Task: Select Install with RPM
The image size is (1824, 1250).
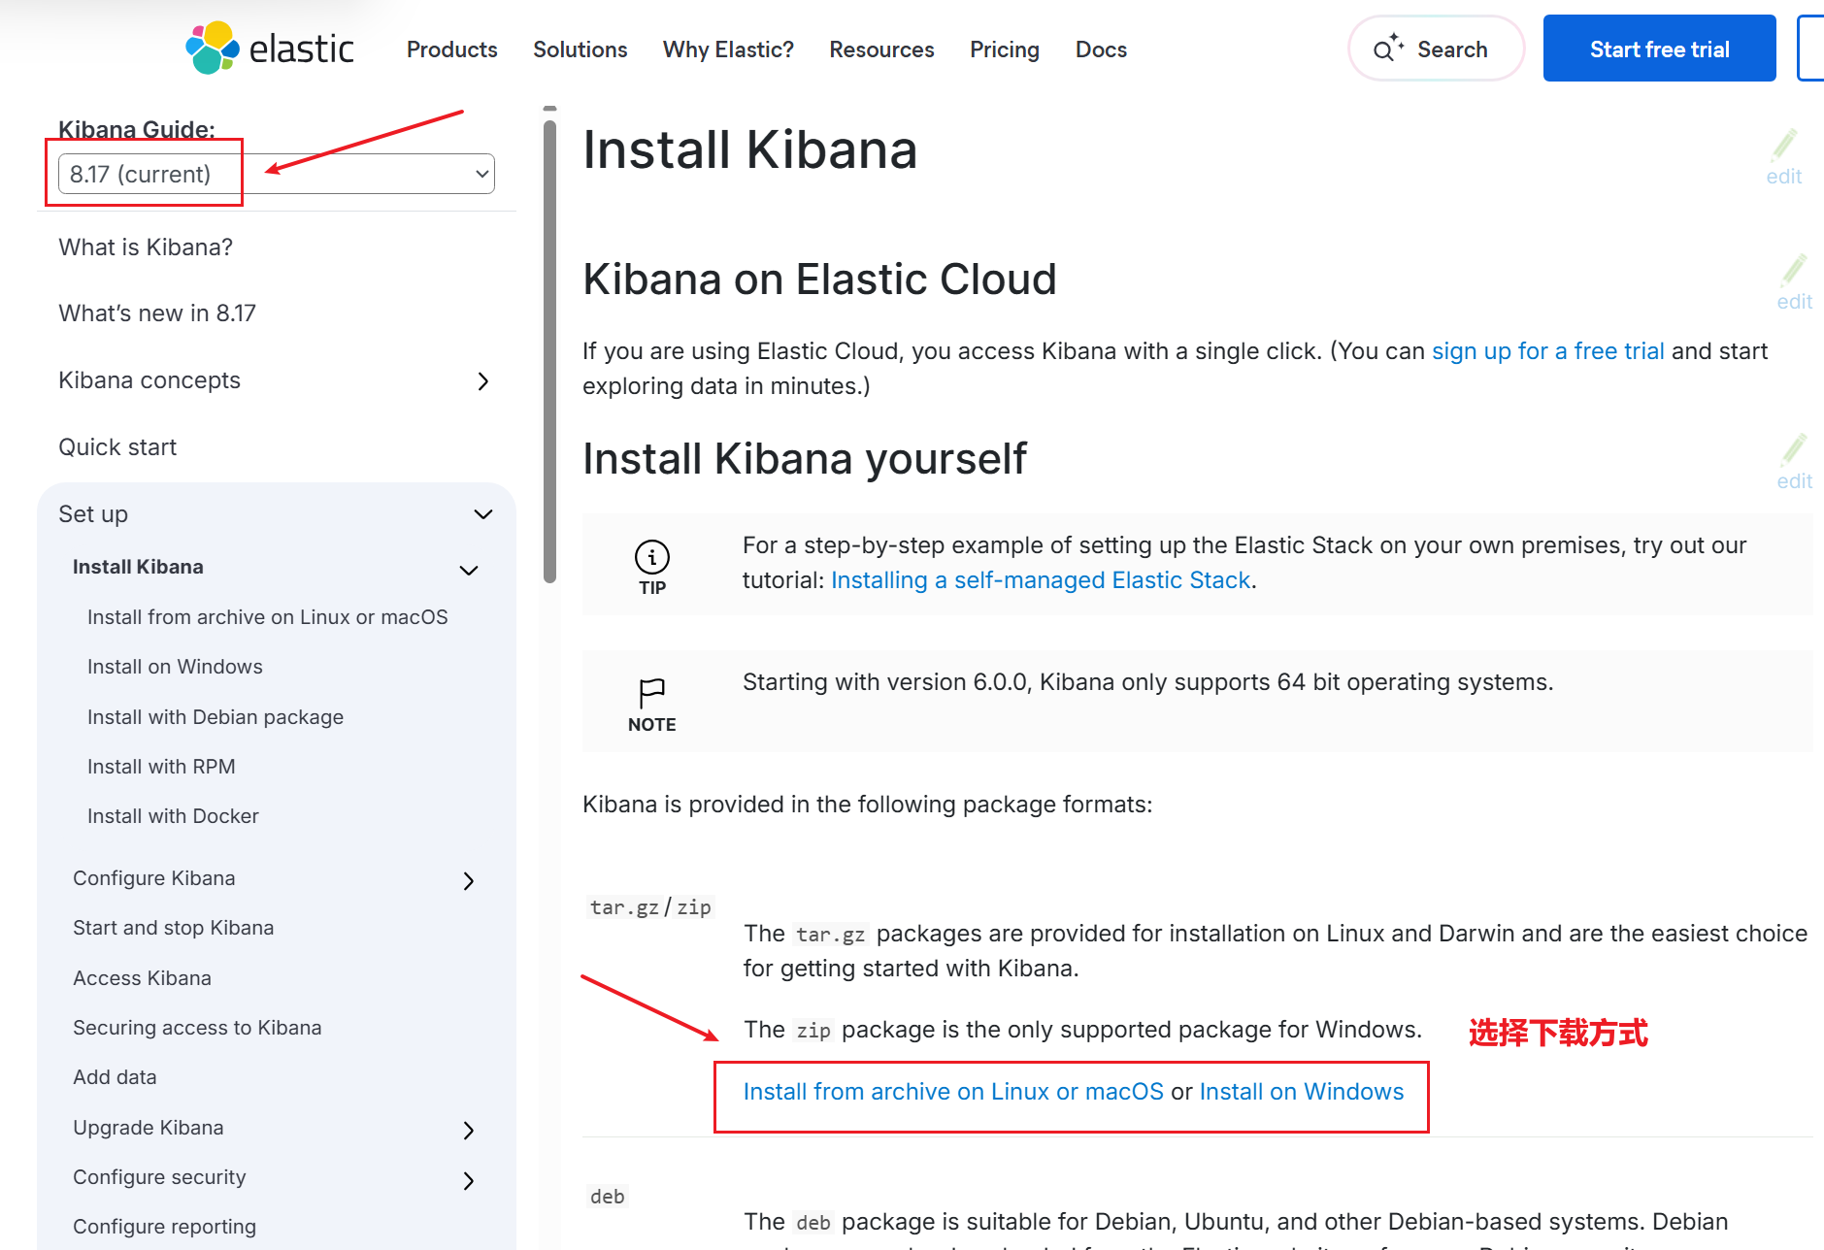Action: (161, 767)
